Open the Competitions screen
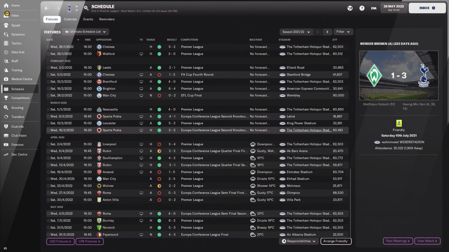Image resolution: width=449 pixels, height=252 pixels. coord(20,98)
